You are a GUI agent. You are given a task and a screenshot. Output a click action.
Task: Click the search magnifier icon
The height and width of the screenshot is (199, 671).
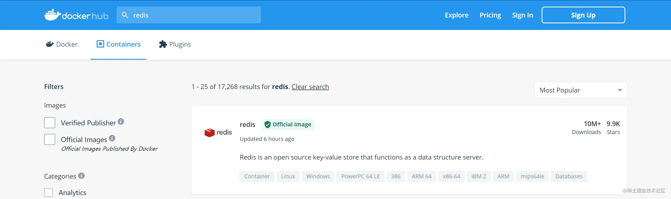pyautogui.click(x=125, y=15)
